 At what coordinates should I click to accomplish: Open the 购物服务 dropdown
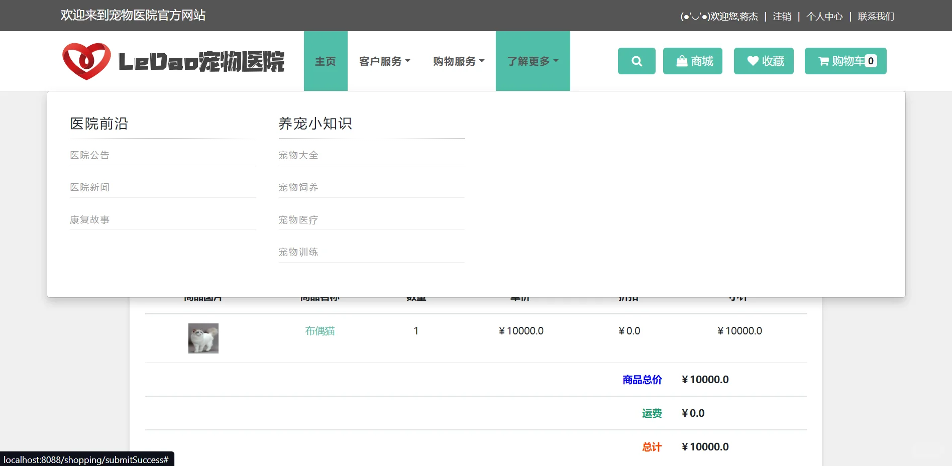point(458,61)
